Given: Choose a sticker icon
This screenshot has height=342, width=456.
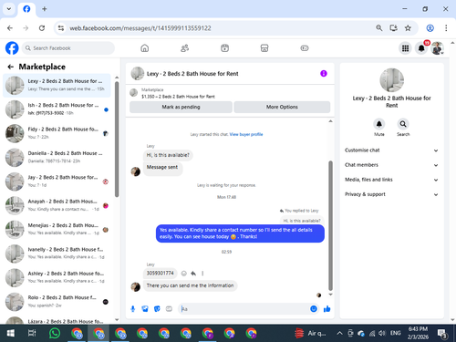Looking at the screenshot, I should click(x=157, y=309).
